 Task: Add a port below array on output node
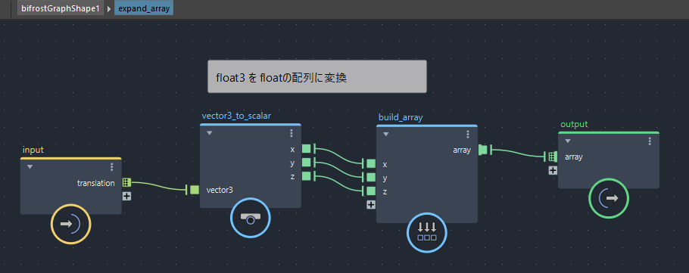[x=553, y=170]
